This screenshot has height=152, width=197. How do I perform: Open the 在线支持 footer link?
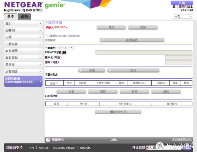pyautogui.click(x=43, y=148)
